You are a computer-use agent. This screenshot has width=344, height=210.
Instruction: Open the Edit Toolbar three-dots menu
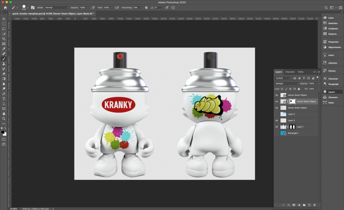coord(4,124)
